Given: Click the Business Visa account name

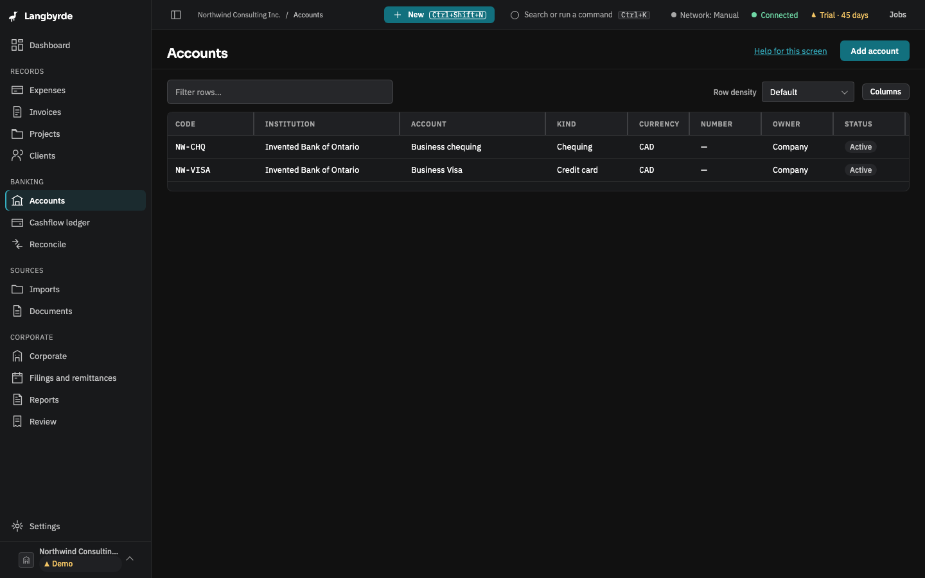Looking at the screenshot, I should (437, 170).
